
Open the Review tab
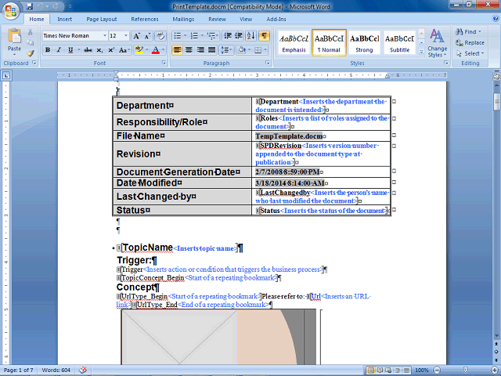coord(218,19)
